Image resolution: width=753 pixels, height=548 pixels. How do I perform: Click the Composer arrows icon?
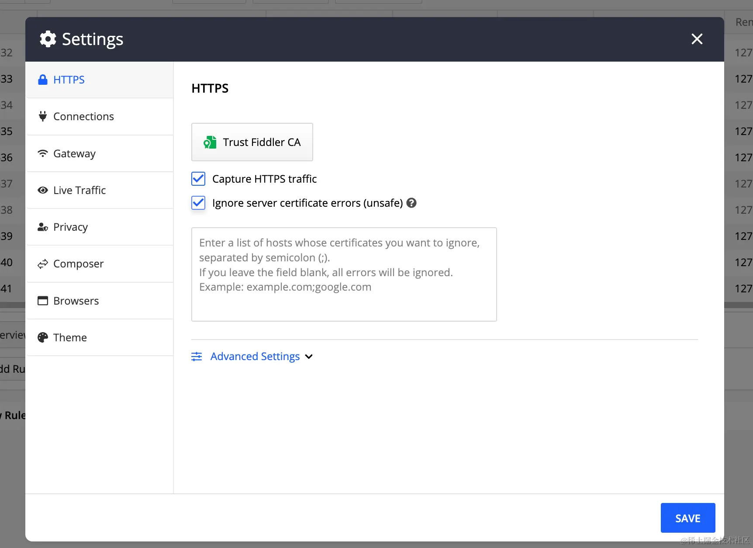click(x=42, y=264)
